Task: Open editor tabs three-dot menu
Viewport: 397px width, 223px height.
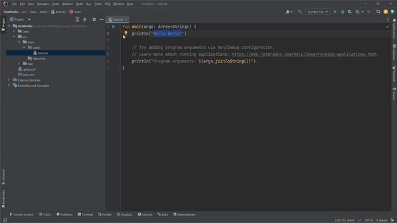Action: [388, 19]
